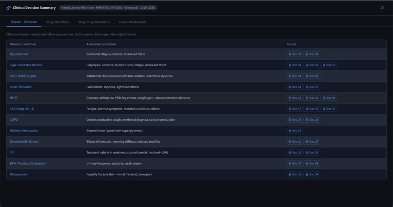Click 'Fatigue, anemia symptoms, metabolic acidosis' cell
This screenshot has width=393, height=207.
click(123, 109)
